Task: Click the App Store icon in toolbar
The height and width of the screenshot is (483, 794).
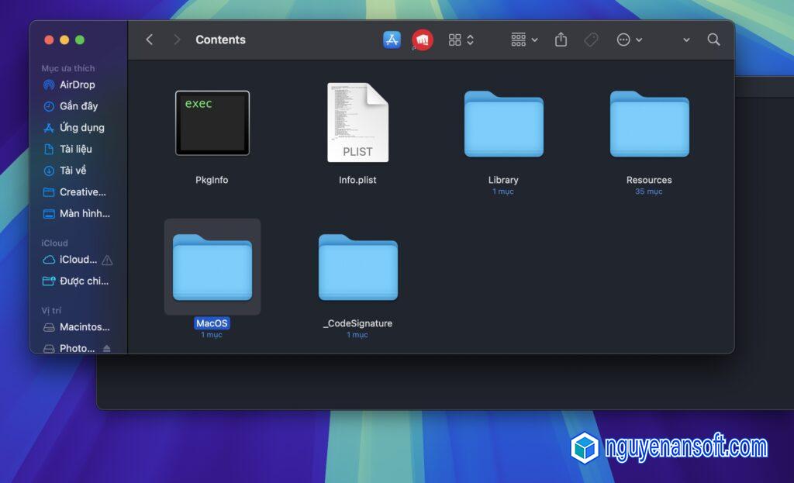Action: coord(392,40)
